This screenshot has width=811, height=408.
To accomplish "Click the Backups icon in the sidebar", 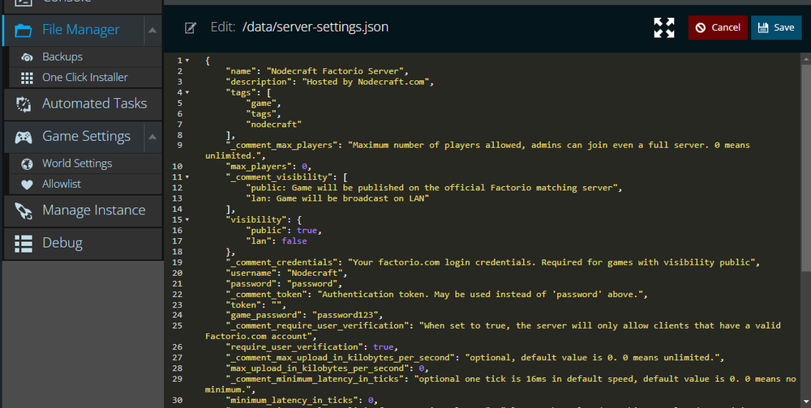I will point(27,57).
